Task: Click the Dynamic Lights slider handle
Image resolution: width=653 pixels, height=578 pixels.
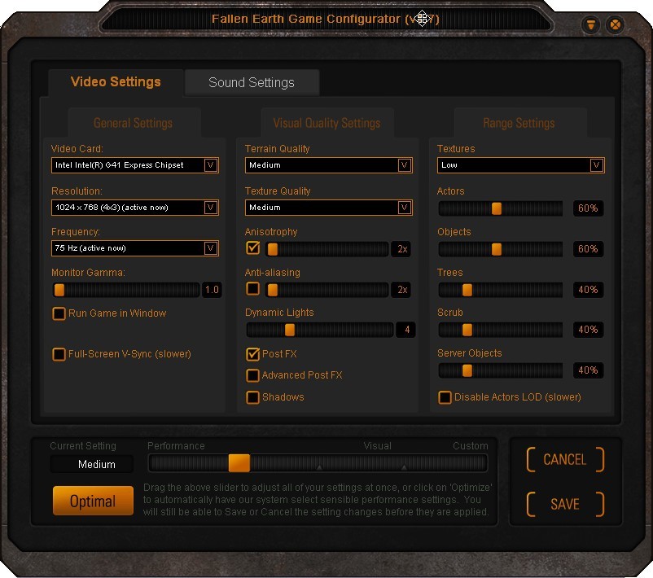Action: 289,330
